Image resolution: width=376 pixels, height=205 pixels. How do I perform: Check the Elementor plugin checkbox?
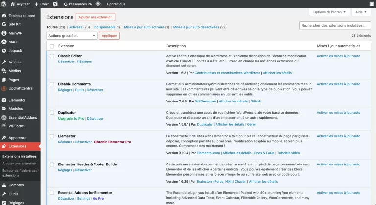pyautogui.click(x=52, y=136)
